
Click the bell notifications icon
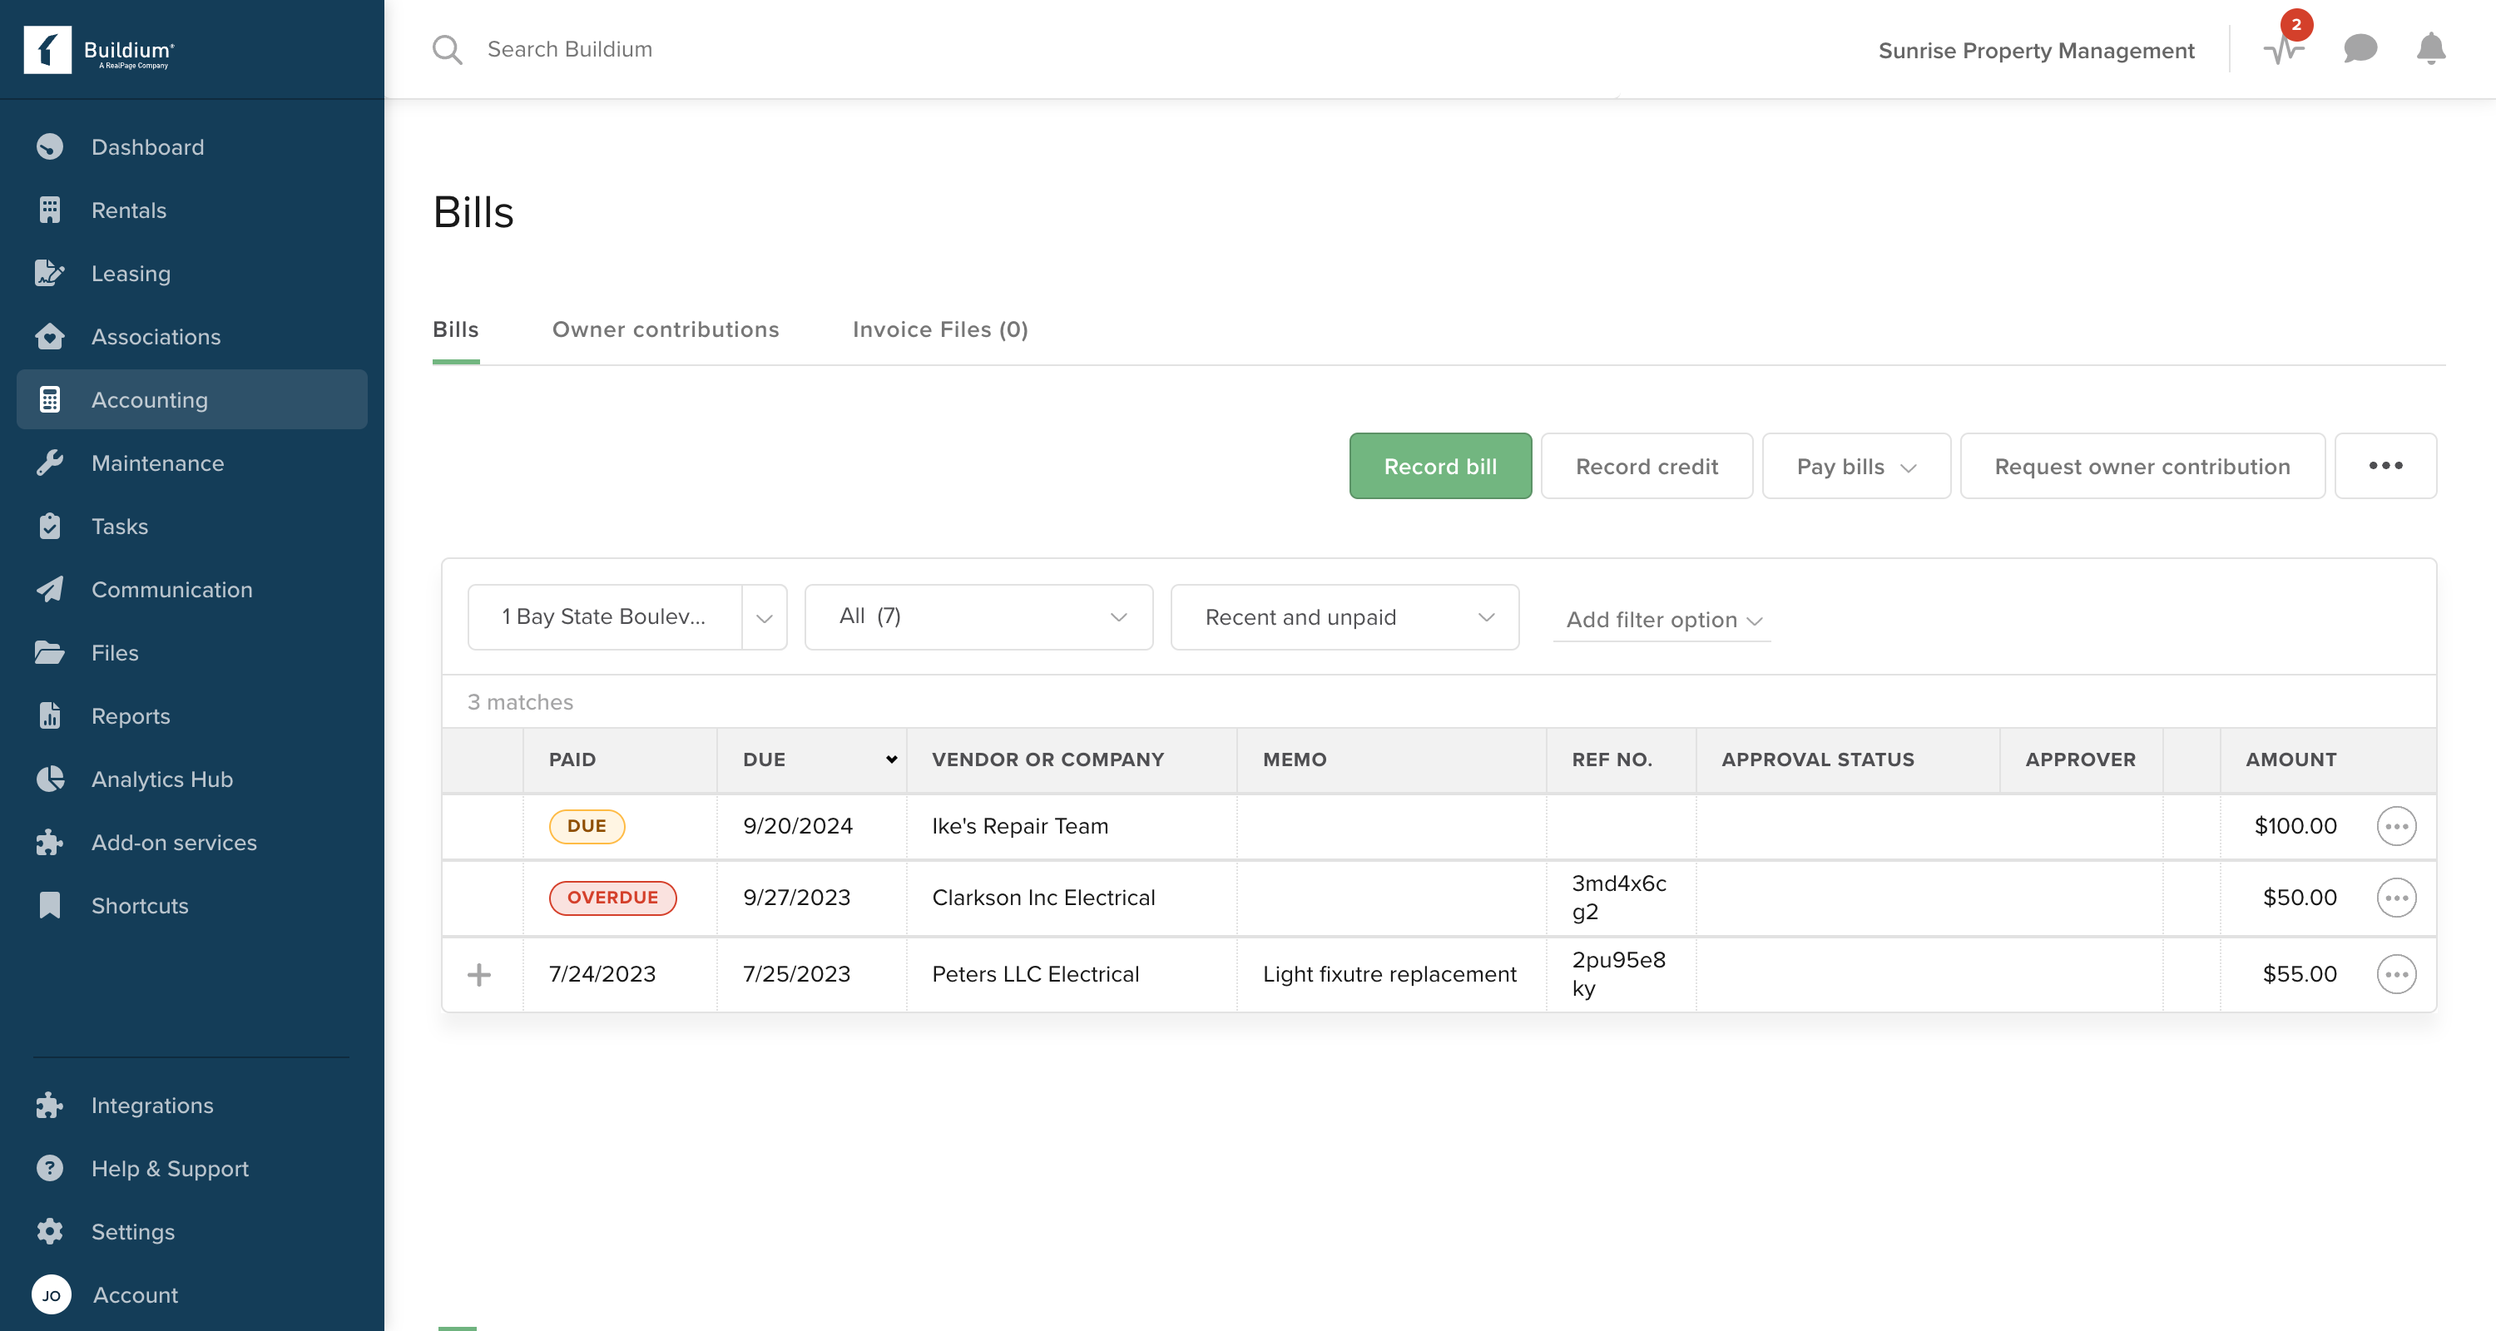pos(2430,48)
